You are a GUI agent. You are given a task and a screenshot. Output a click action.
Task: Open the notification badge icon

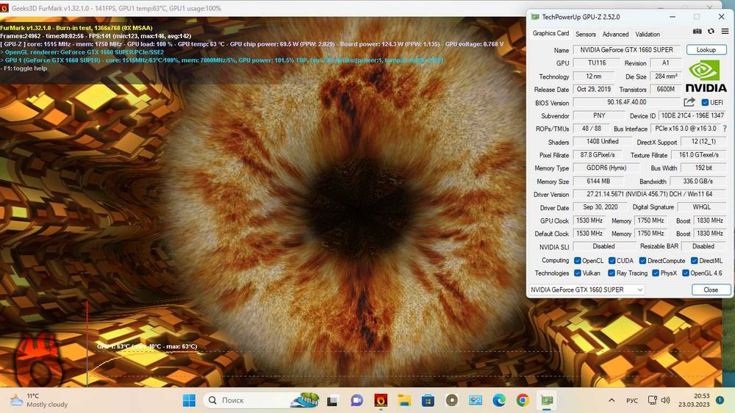point(720,401)
